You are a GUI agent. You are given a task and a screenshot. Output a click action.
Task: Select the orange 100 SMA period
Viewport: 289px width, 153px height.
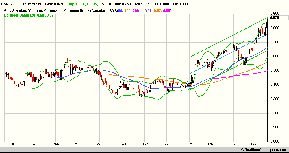point(127,11)
